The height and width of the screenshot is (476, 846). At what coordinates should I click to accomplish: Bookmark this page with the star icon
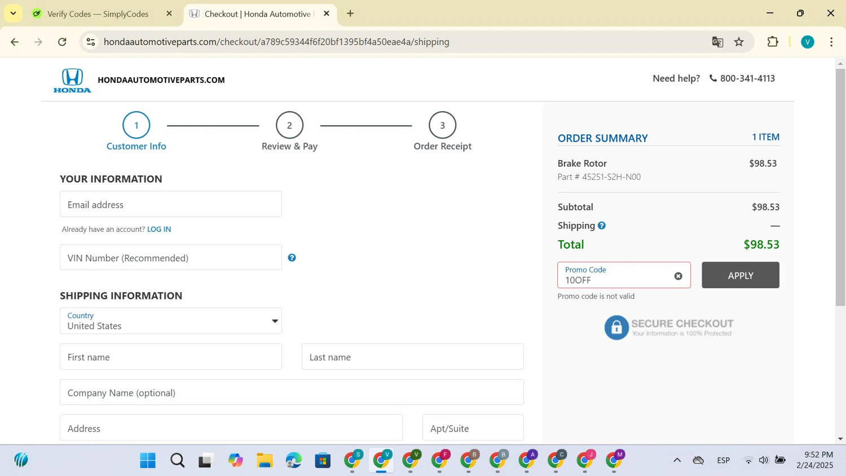click(x=739, y=42)
